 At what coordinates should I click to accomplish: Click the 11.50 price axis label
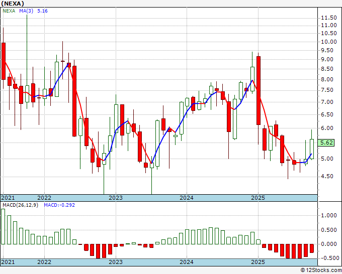(329, 18)
